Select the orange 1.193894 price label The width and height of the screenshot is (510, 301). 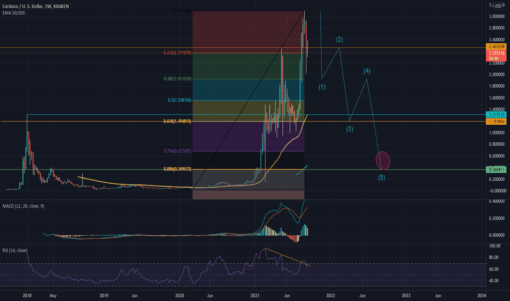point(496,121)
